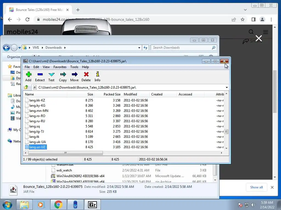Open the Edit menu in 7-Zip
The height and width of the screenshot is (210, 281).
click(x=36, y=67)
